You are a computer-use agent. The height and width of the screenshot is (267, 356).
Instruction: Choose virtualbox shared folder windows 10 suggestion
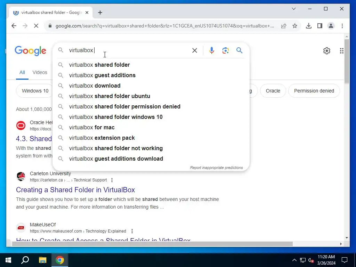point(151,117)
